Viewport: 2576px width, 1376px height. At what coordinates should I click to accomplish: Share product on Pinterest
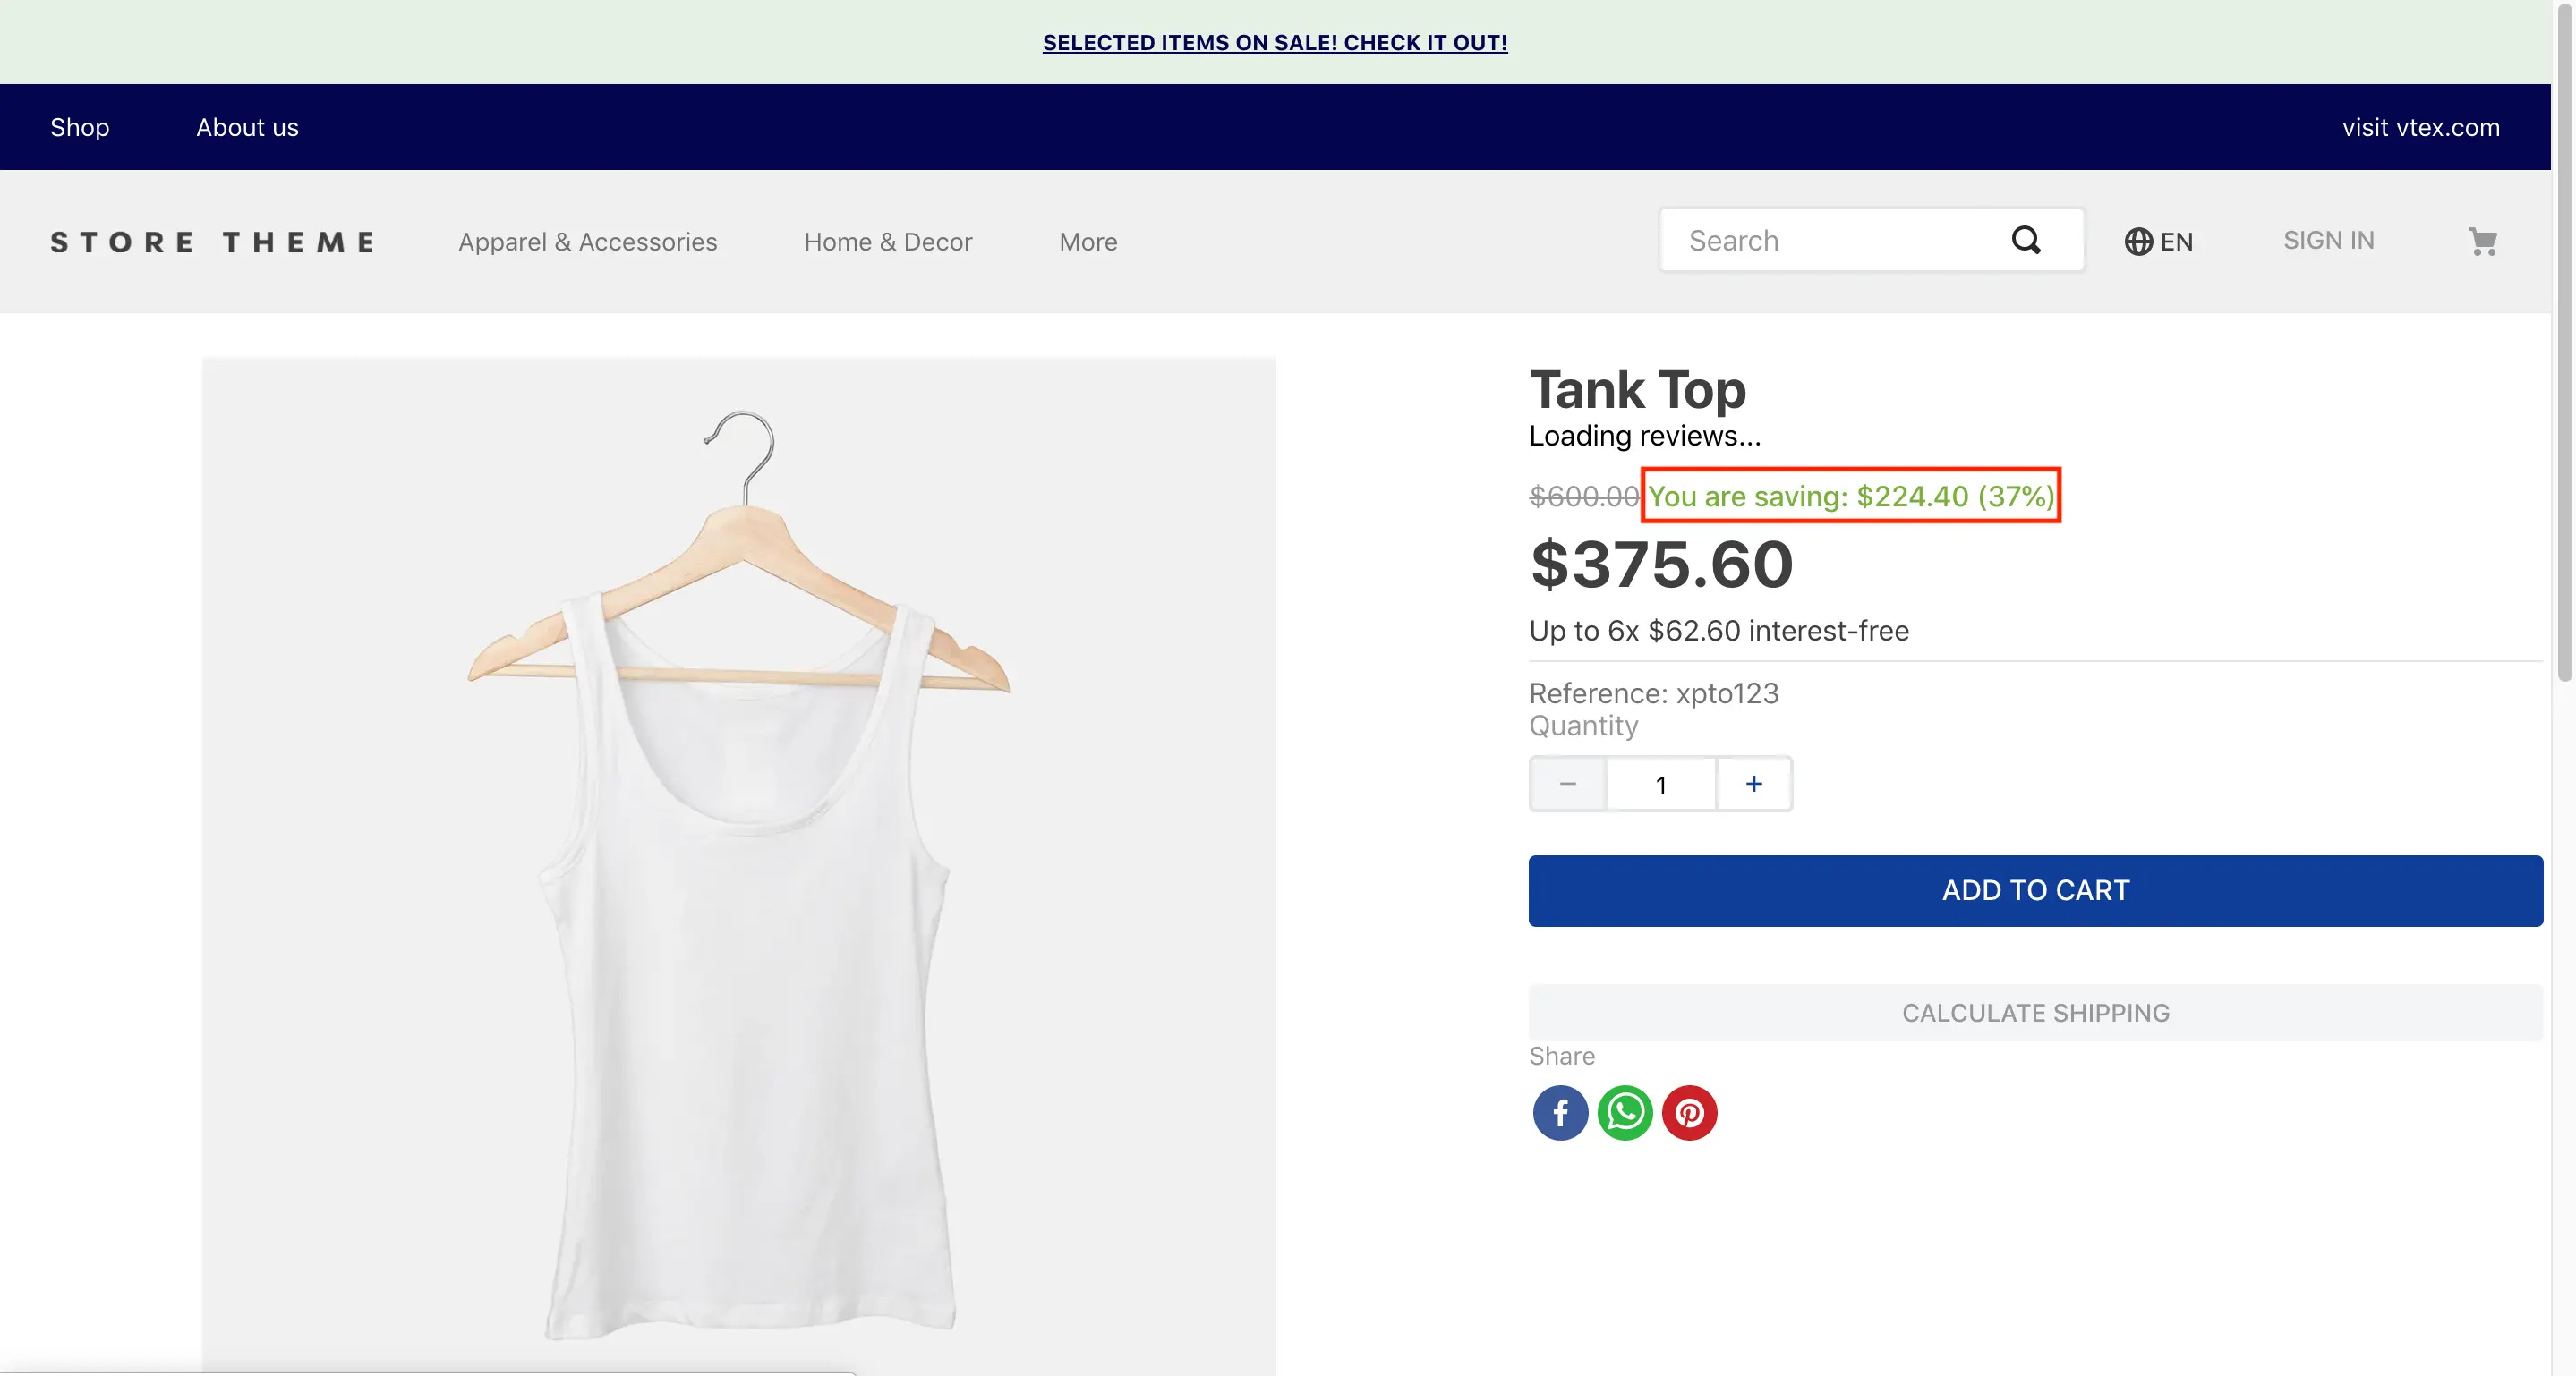[1689, 1112]
